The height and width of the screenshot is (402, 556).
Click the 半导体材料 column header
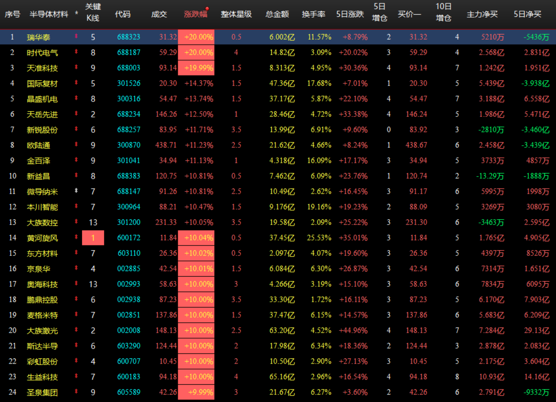(49, 14)
